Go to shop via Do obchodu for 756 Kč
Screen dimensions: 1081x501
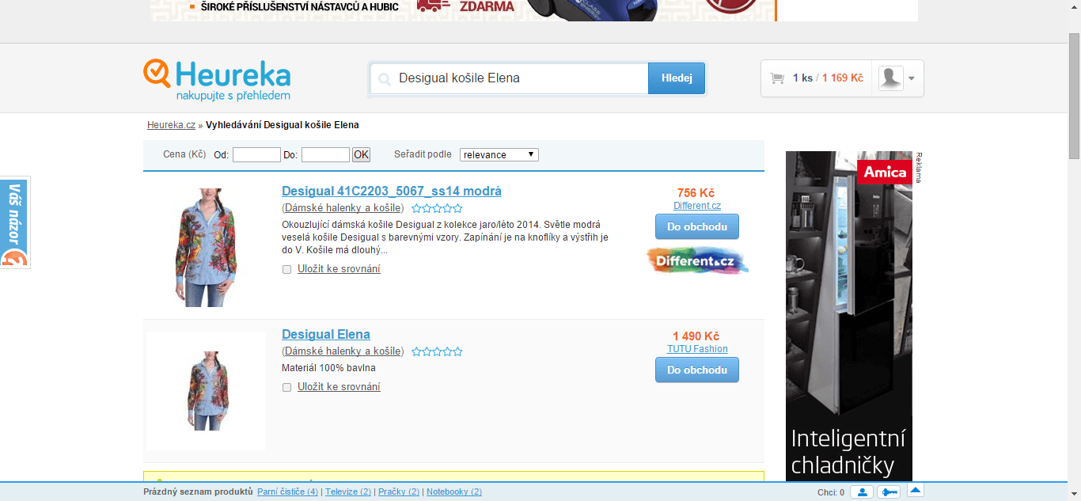pos(697,226)
